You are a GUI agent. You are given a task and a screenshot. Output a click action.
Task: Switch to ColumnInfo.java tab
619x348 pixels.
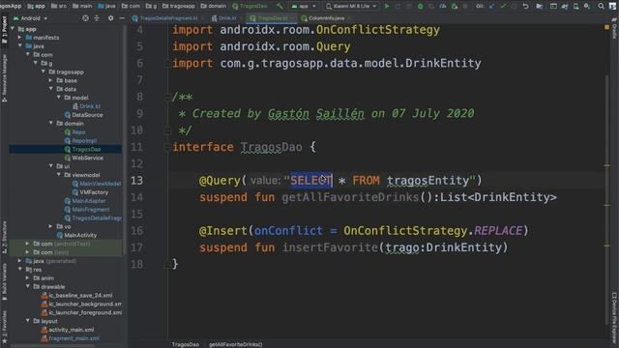point(326,18)
